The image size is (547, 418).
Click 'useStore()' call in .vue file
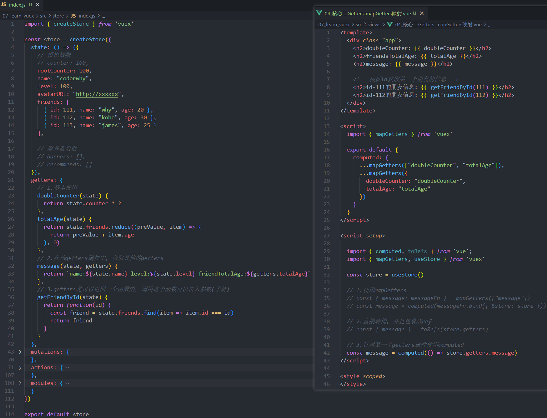pos(408,275)
